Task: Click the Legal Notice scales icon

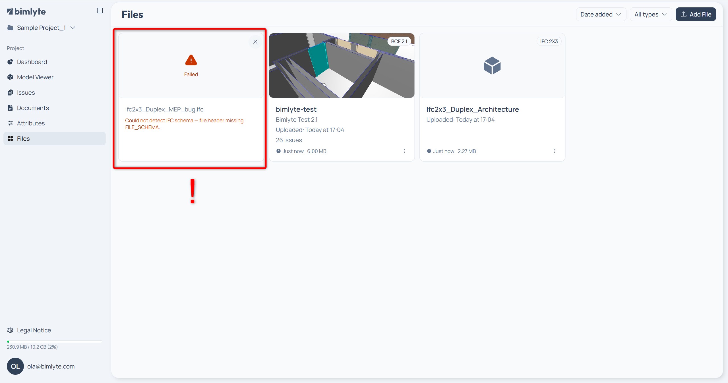Action: coord(10,330)
